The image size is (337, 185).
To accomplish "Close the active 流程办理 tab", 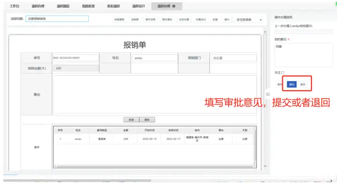I will [x=174, y=6].
